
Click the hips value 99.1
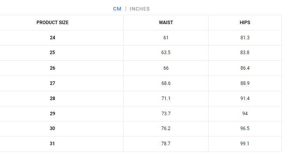click(x=245, y=144)
